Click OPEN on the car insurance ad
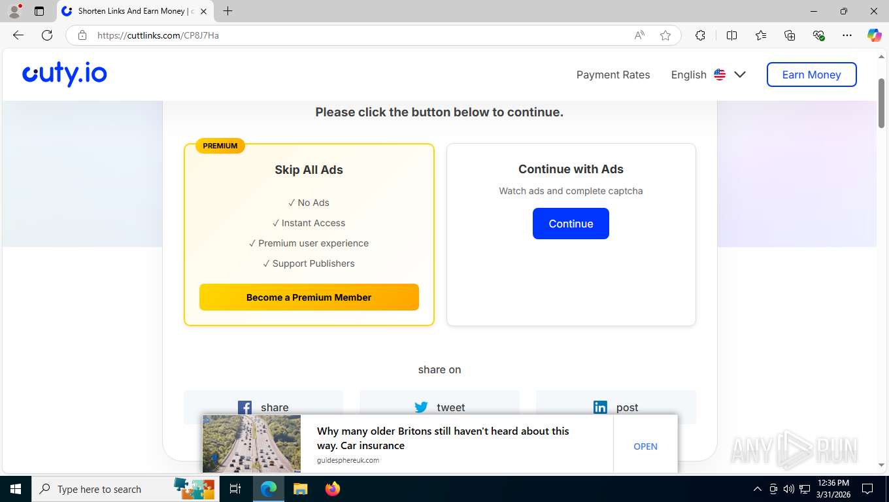Screen dimensions: 889x502 (x=645, y=446)
